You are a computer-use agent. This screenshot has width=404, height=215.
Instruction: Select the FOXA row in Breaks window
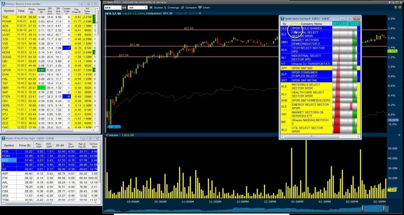point(50,156)
